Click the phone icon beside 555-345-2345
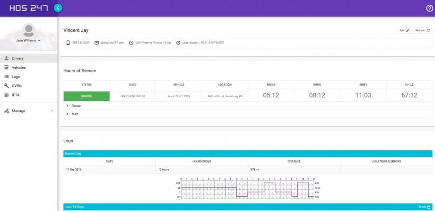 68,43
